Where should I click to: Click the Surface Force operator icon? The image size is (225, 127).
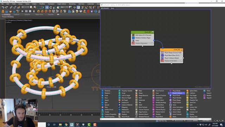(x=102, y=110)
